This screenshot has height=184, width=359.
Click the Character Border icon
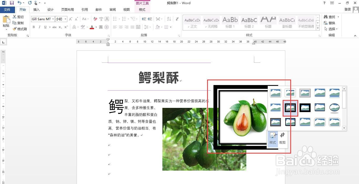107,19
